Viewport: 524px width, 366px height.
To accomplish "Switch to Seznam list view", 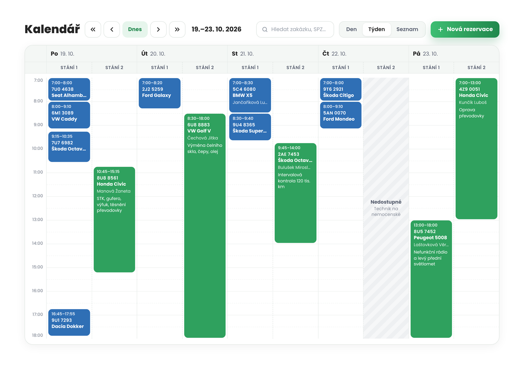I will pos(407,30).
